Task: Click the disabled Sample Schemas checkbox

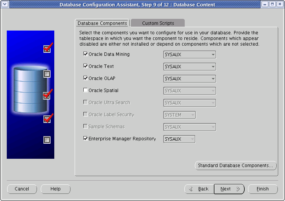Action: click(86, 126)
